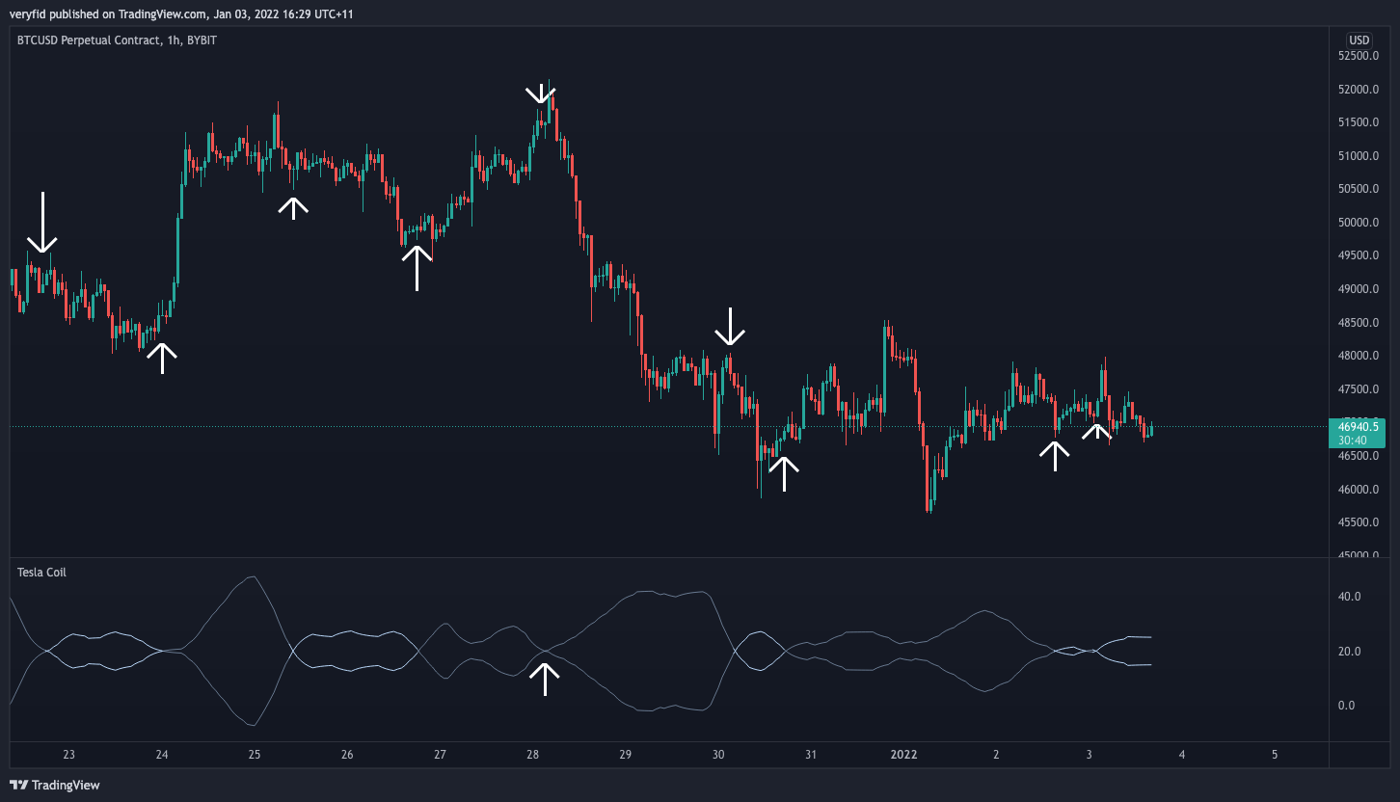Click the 48000.0 price axis label

click(1358, 356)
